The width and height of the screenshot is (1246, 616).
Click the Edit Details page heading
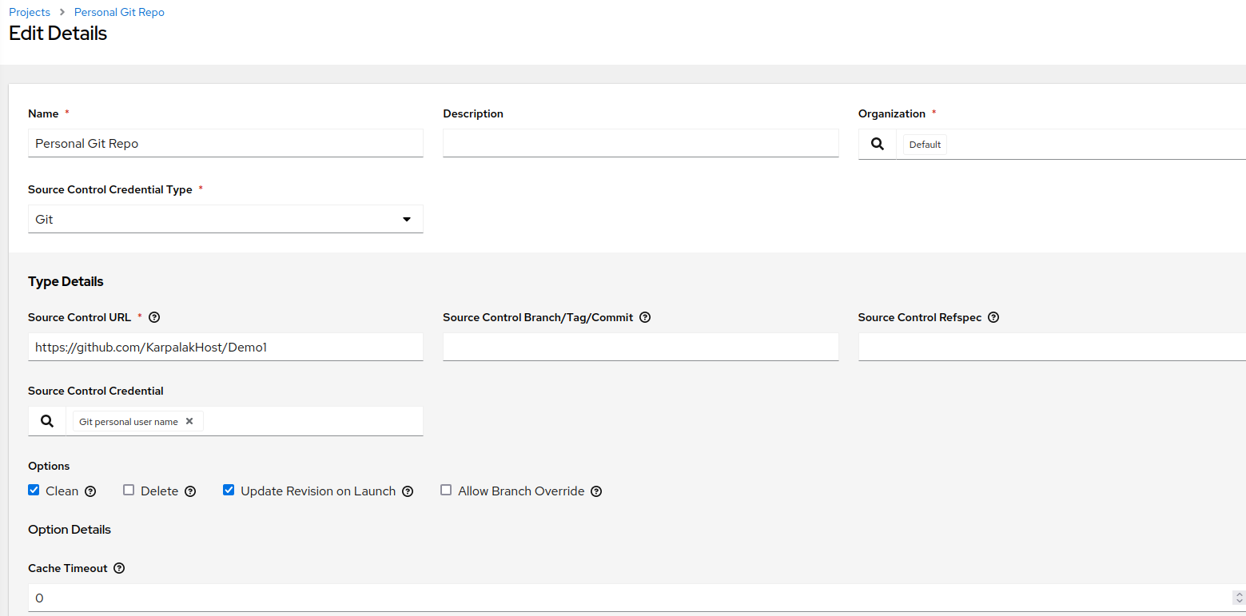pos(58,34)
